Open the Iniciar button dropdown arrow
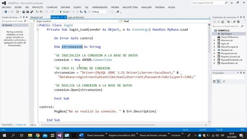247x139 pixels. click(x=70, y=12)
